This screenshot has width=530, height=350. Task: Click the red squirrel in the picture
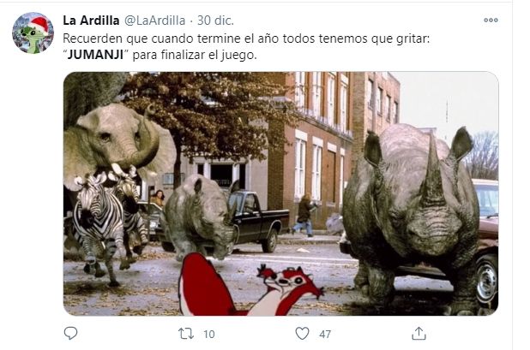[250, 285]
